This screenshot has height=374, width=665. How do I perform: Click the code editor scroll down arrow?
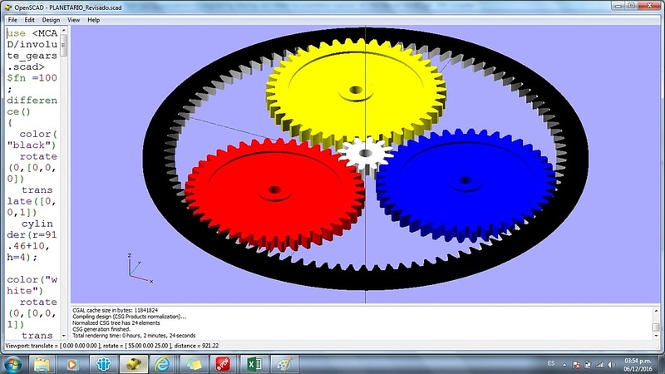pyautogui.click(x=64, y=336)
